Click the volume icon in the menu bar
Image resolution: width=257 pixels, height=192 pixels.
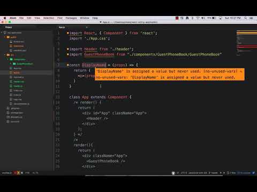(x=203, y=18)
